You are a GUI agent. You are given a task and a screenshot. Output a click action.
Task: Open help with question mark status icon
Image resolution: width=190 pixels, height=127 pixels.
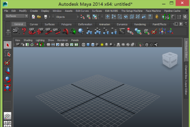[x=150, y=17]
